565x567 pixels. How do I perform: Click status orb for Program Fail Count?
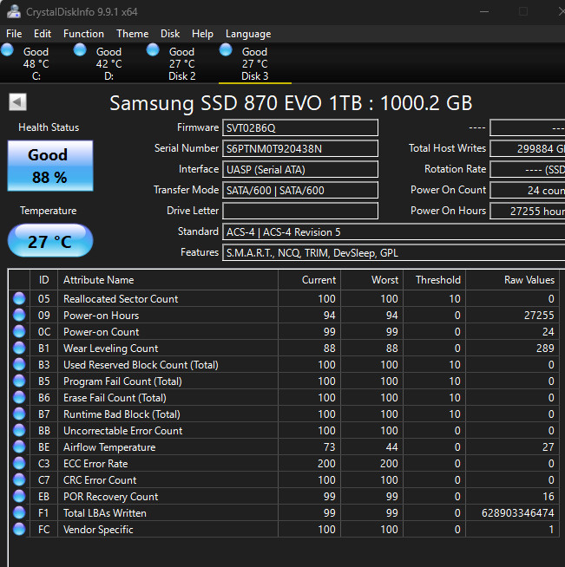click(19, 381)
